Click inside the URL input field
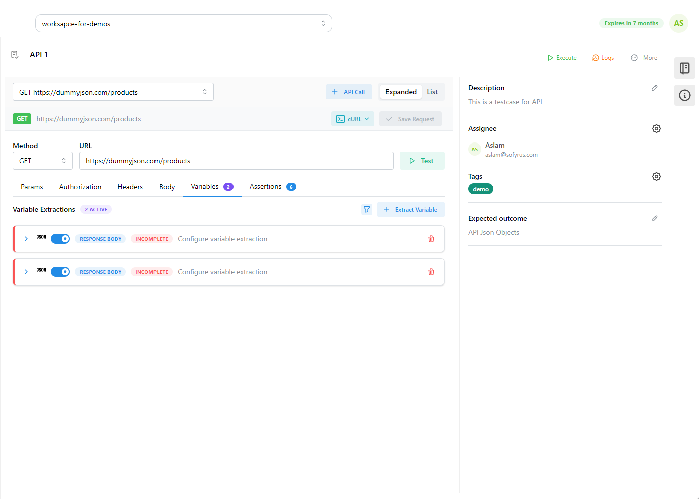The height and width of the screenshot is (499, 699). pos(236,160)
